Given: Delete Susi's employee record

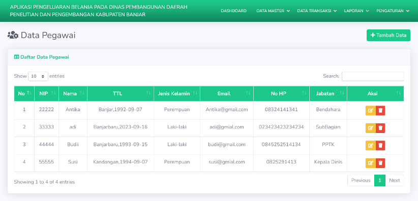Looking at the screenshot, I should coord(380,163).
